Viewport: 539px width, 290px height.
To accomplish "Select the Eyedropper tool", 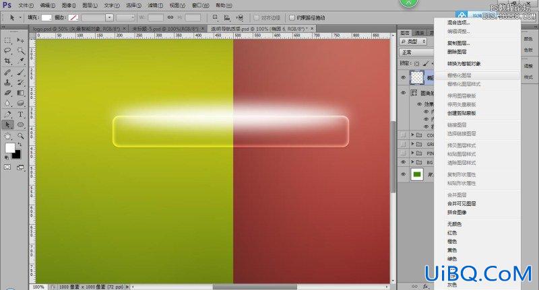I will point(20,61).
